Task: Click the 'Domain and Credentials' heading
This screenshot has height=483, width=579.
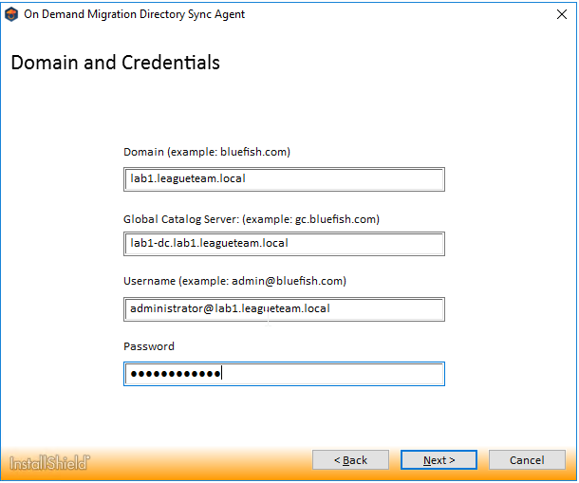Action: 115,63
